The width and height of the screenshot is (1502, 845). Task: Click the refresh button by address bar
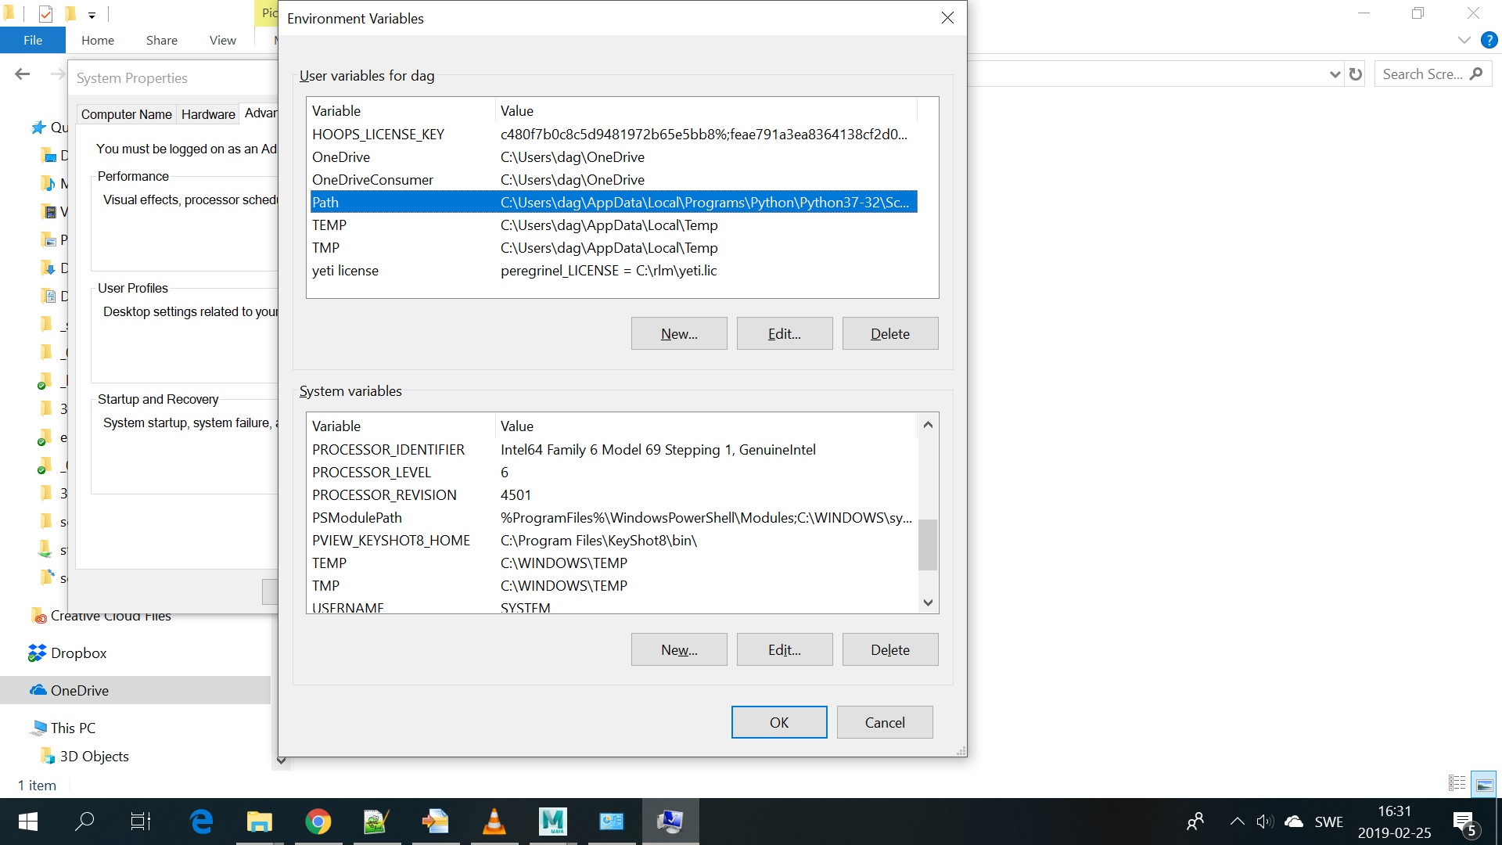click(1356, 74)
